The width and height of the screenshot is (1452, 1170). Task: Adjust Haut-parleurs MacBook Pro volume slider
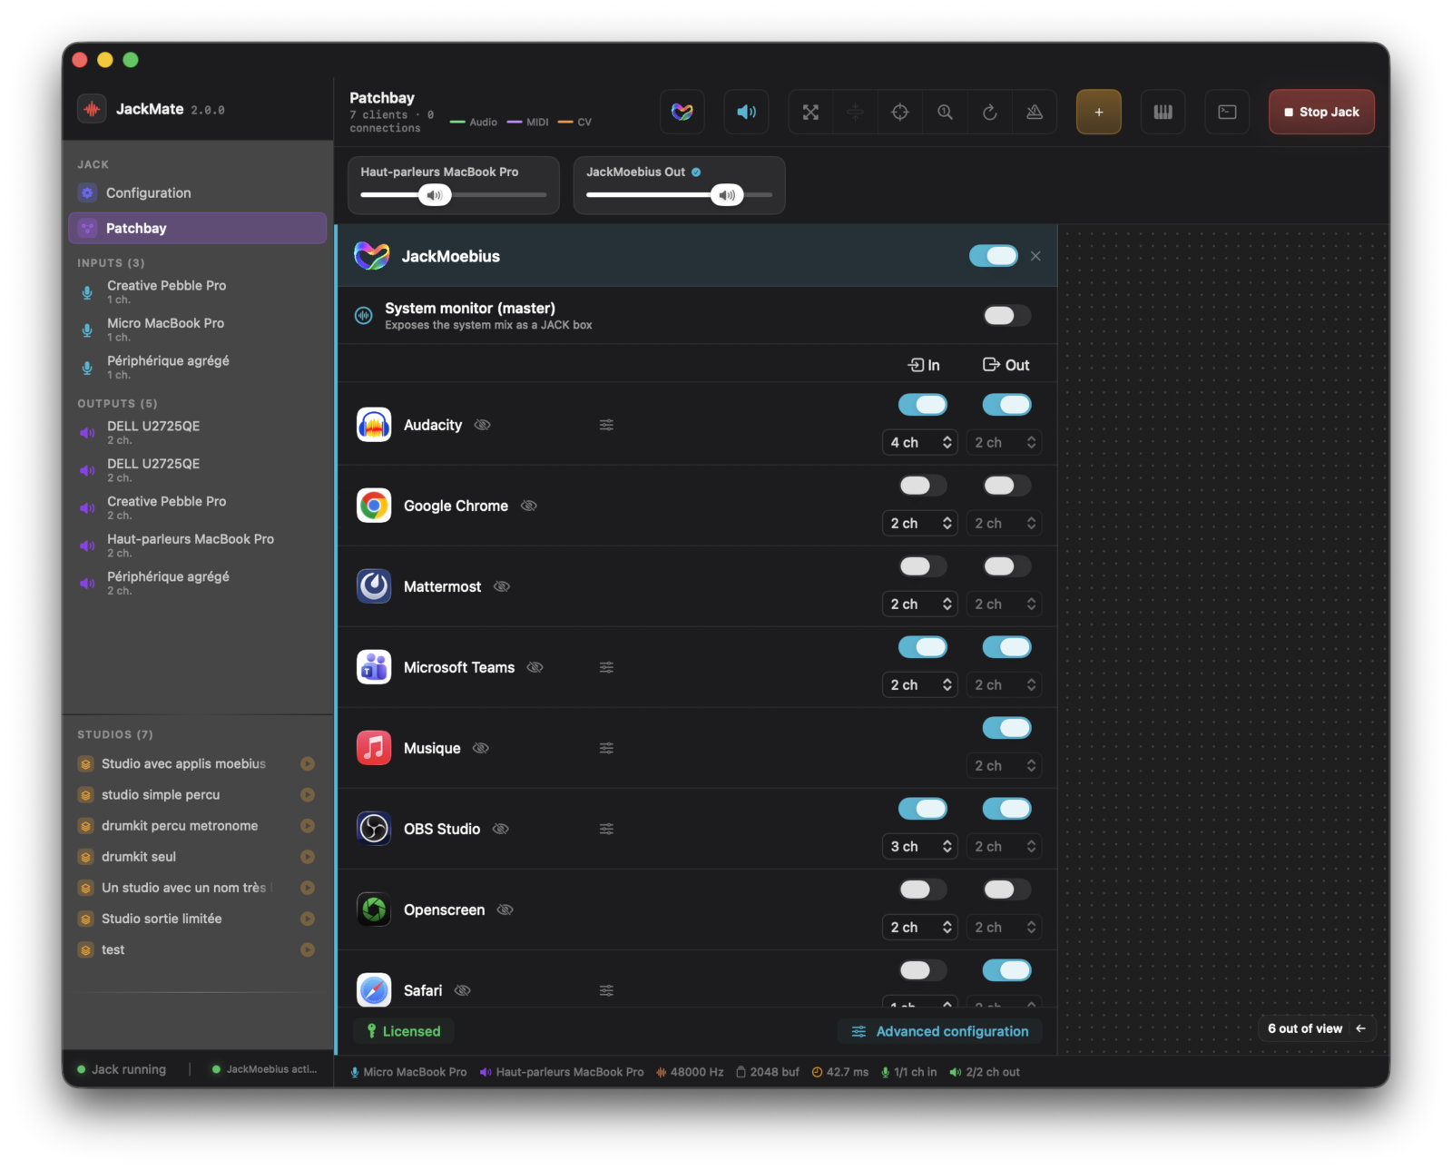pyautogui.click(x=453, y=194)
